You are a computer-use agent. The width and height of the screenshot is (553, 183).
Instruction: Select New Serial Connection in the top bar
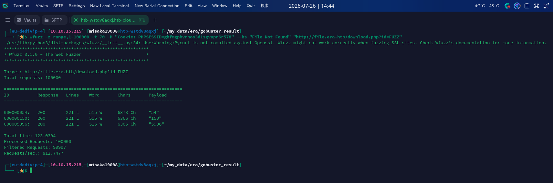coord(157,6)
